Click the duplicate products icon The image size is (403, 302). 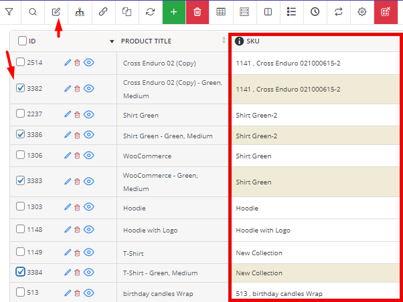click(127, 12)
